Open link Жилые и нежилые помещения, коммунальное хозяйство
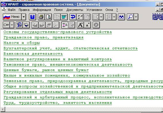The height and width of the screenshot is (113, 163). tap(67, 75)
